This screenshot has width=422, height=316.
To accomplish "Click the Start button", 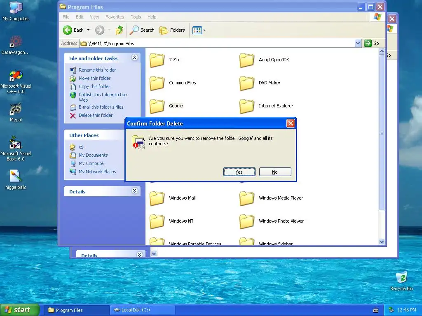I will [20, 310].
